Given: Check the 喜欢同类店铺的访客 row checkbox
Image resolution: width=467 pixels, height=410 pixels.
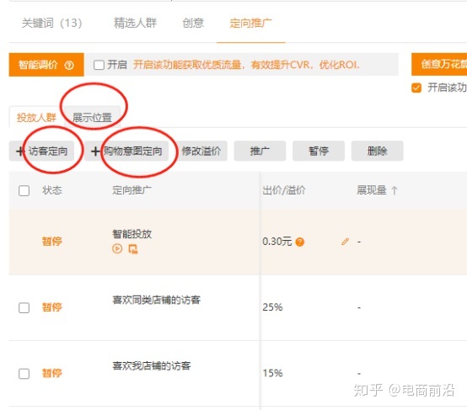Looking at the screenshot, I should click(x=24, y=307).
